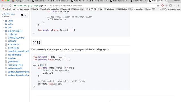The width and height of the screenshot is (181, 102).
Task: Open Asus EEE bookmarks folder
Action: point(150,9)
